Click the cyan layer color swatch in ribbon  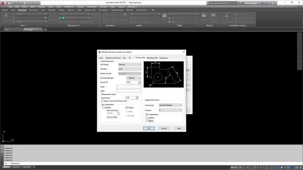tap(63, 18)
